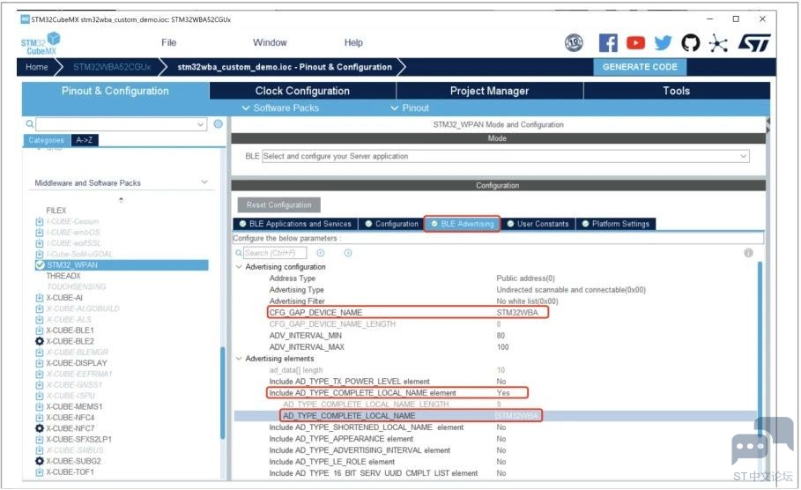Click the left category search input field

116,124
